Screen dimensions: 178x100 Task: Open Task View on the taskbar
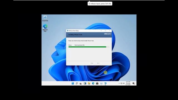click(x=81, y=84)
